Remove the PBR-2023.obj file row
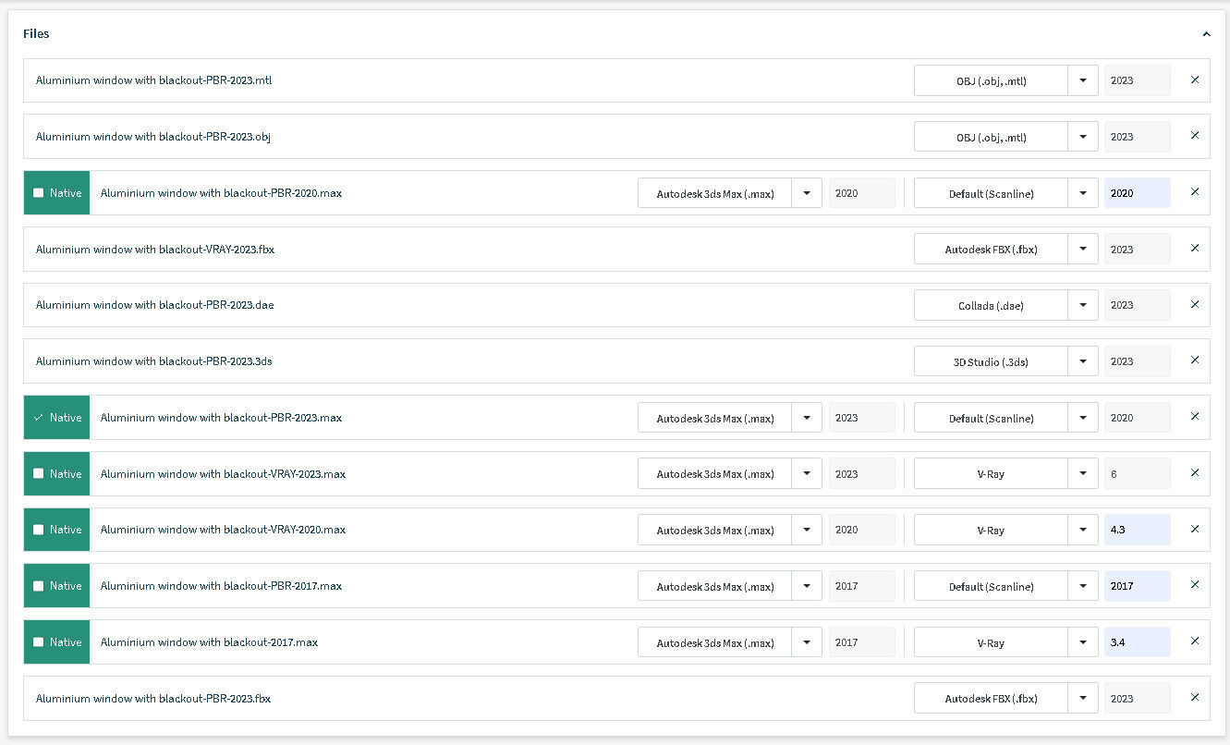1230x745 pixels. 1195,136
